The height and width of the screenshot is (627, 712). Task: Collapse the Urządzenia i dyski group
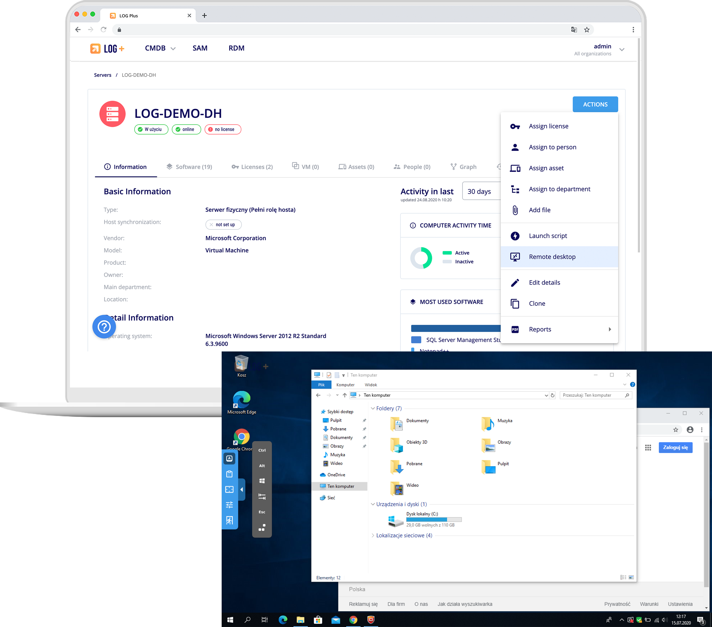tap(373, 504)
